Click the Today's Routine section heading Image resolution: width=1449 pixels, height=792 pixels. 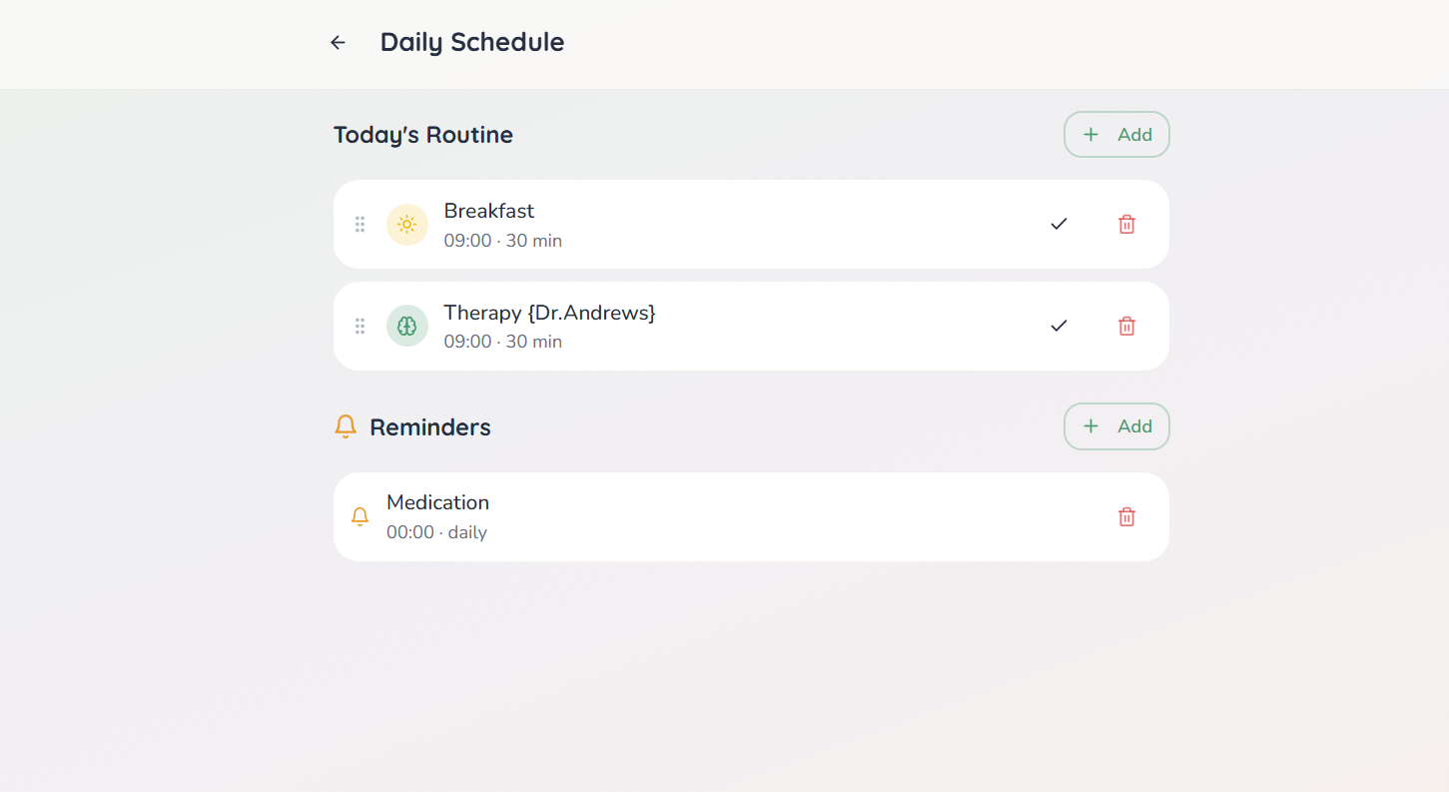click(423, 135)
